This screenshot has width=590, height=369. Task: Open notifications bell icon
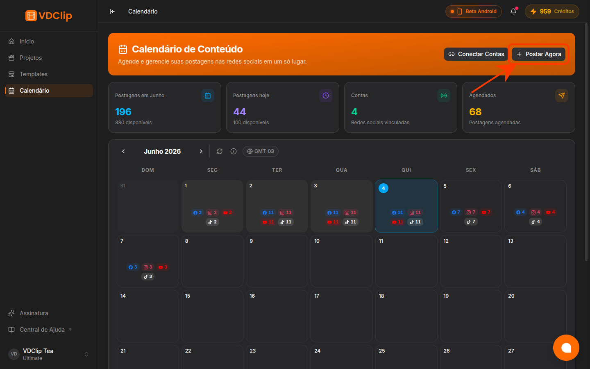(513, 11)
